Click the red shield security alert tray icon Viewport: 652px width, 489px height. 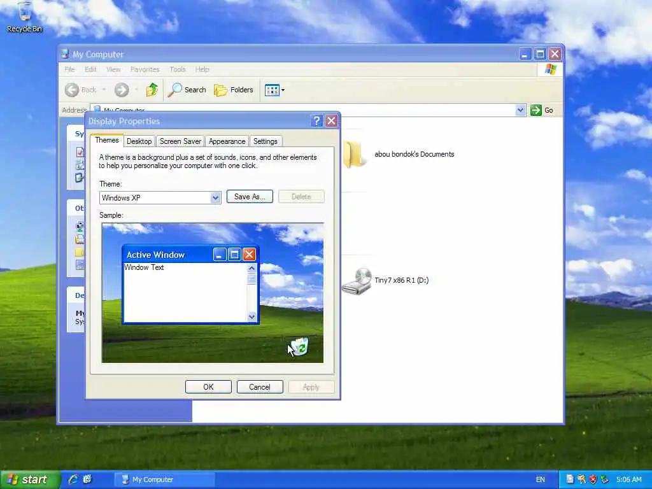click(593, 479)
